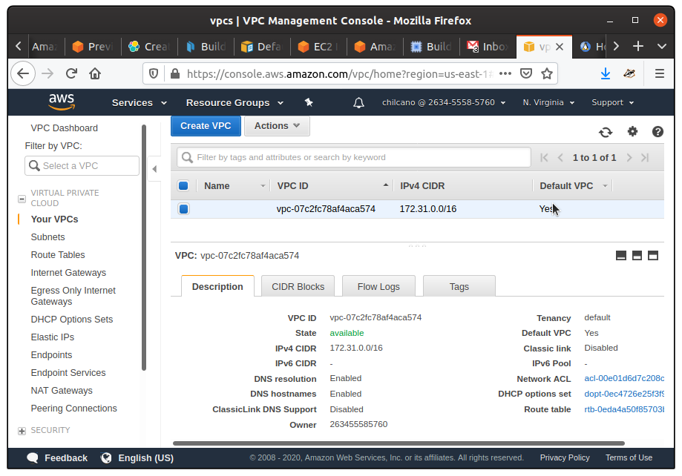This screenshot has height=476, width=682.
Task: Click the Create VPC button
Action: tap(206, 126)
